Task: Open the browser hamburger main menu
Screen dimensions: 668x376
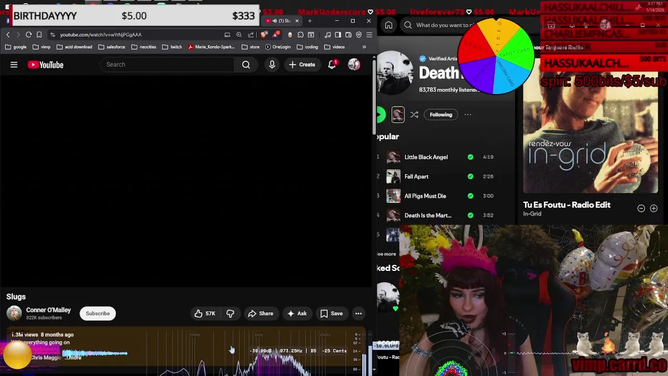Action: [369, 34]
